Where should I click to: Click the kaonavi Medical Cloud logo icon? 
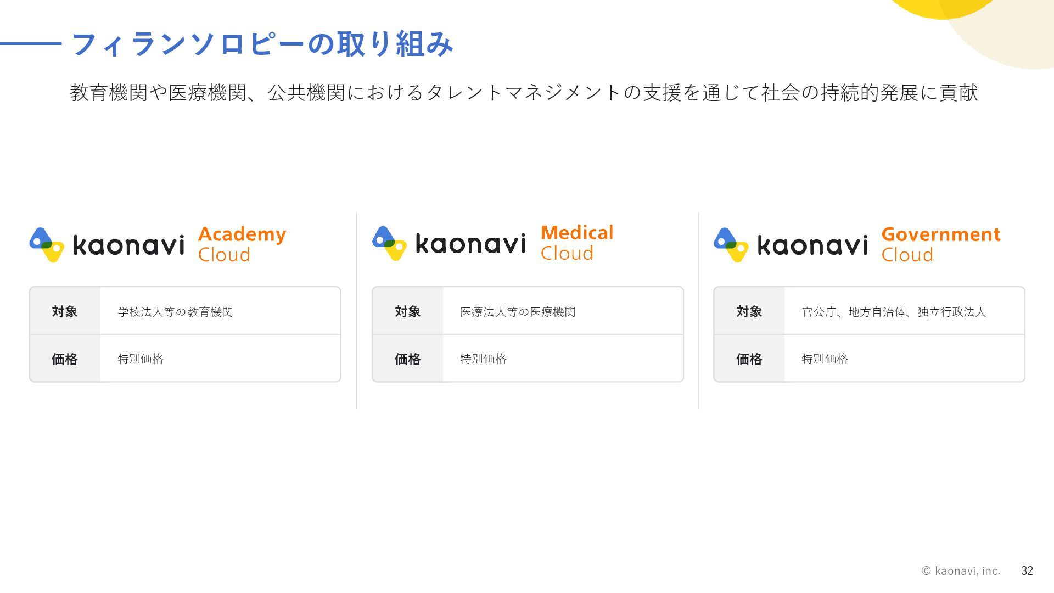tap(389, 243)
